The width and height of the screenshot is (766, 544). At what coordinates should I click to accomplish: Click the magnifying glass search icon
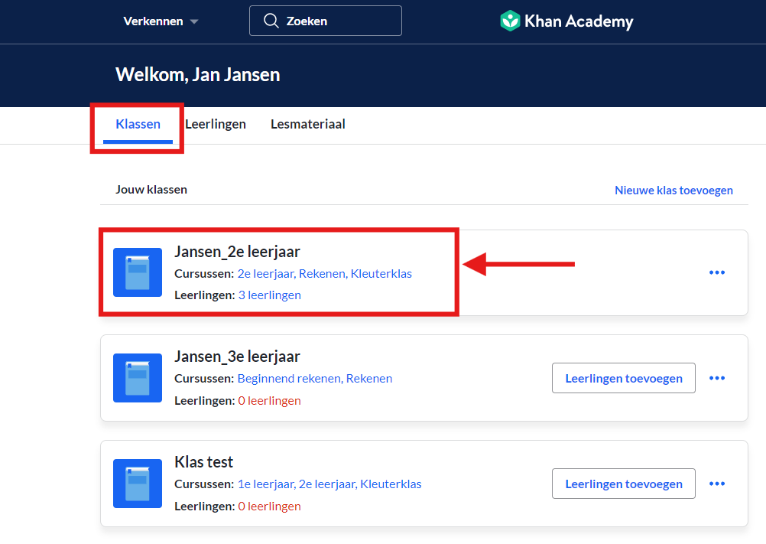click(x=271, y=21)
